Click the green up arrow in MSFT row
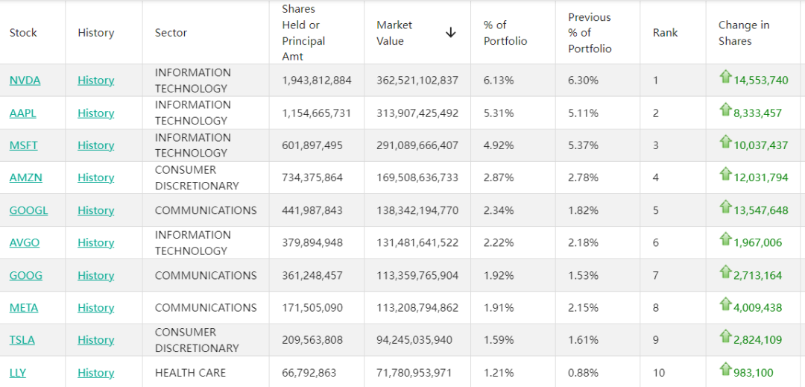 (x=725, y=142)
